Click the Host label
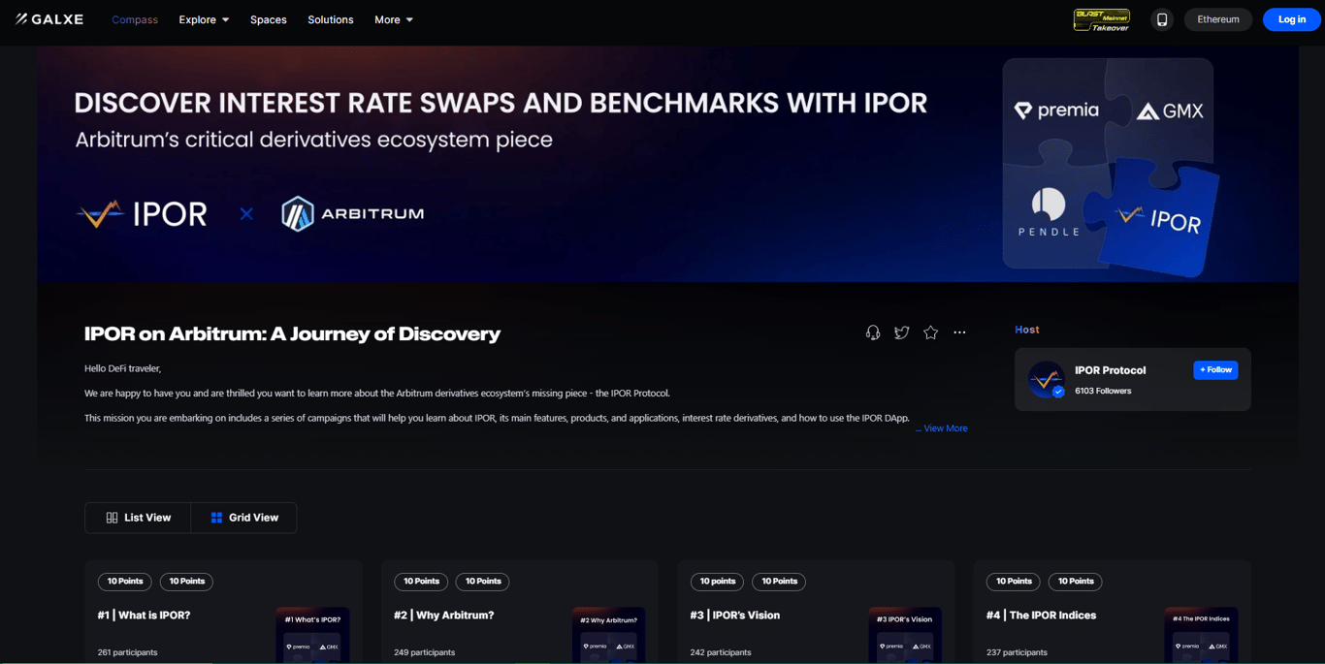This screenshot has height=664, width=1325. tap(1027, 330)
